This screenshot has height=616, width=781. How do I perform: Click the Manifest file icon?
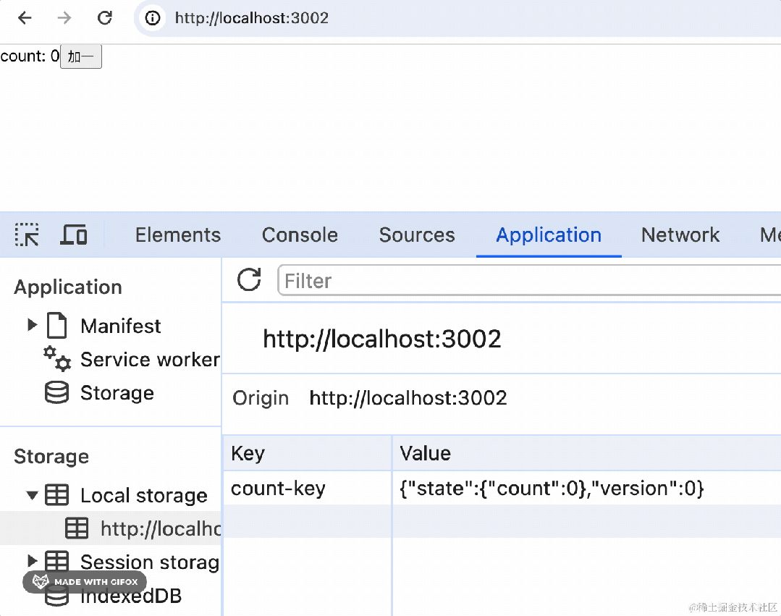coord(56,326)
